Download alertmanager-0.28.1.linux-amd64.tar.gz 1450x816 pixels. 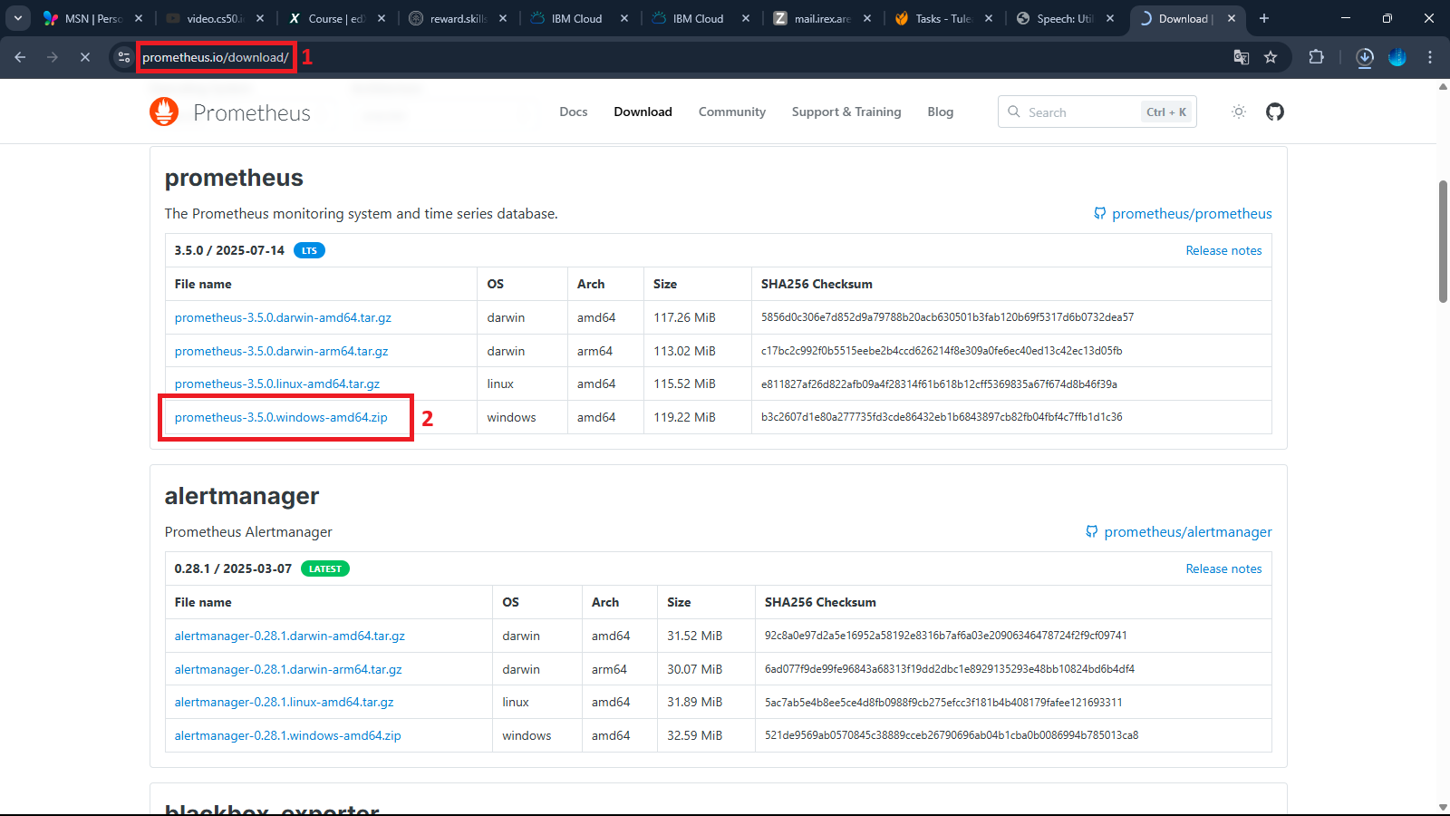tap(284, 702)
